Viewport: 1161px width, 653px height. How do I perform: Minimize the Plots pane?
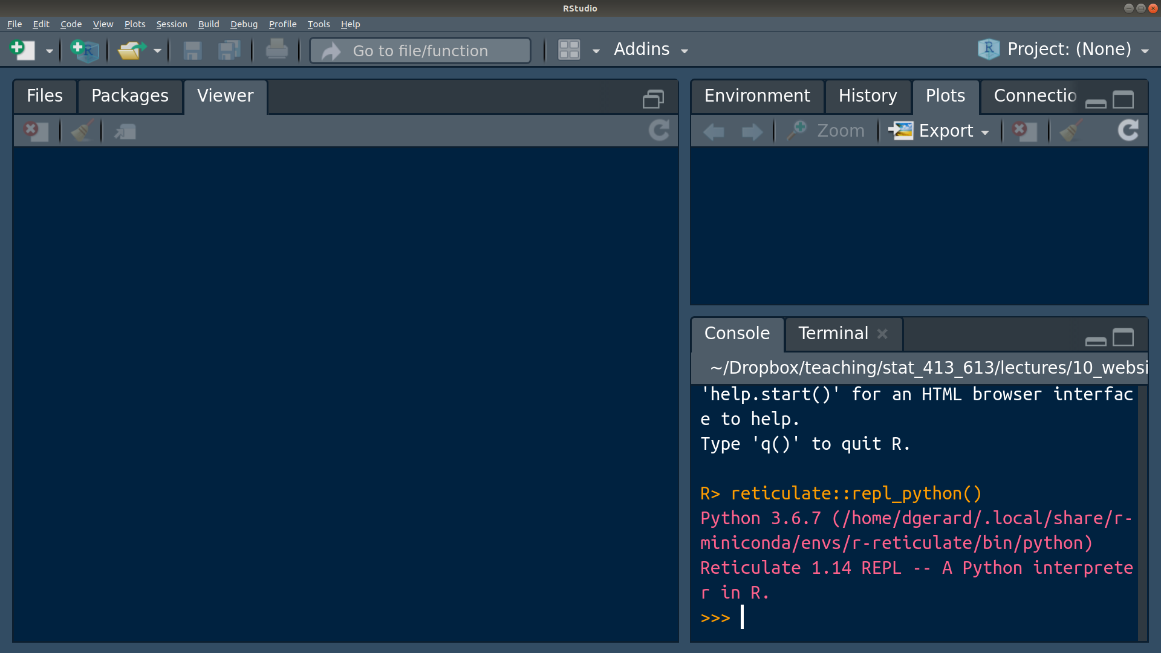(x=1096, y=103)
